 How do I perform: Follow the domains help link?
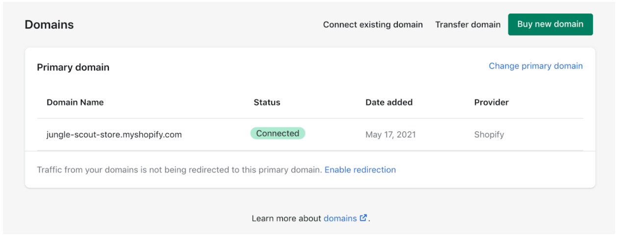tap(340, 218)
